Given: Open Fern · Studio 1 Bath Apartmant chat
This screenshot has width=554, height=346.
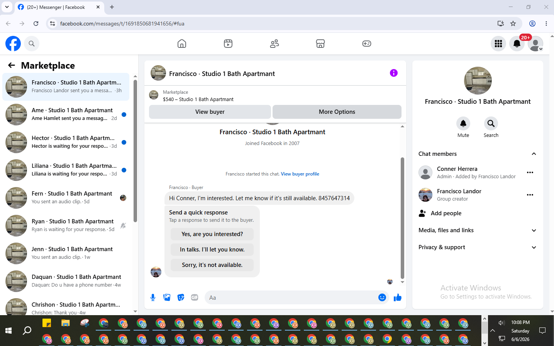Looking at the screenshot, I should pyautogui.click(x=66, y=198).
